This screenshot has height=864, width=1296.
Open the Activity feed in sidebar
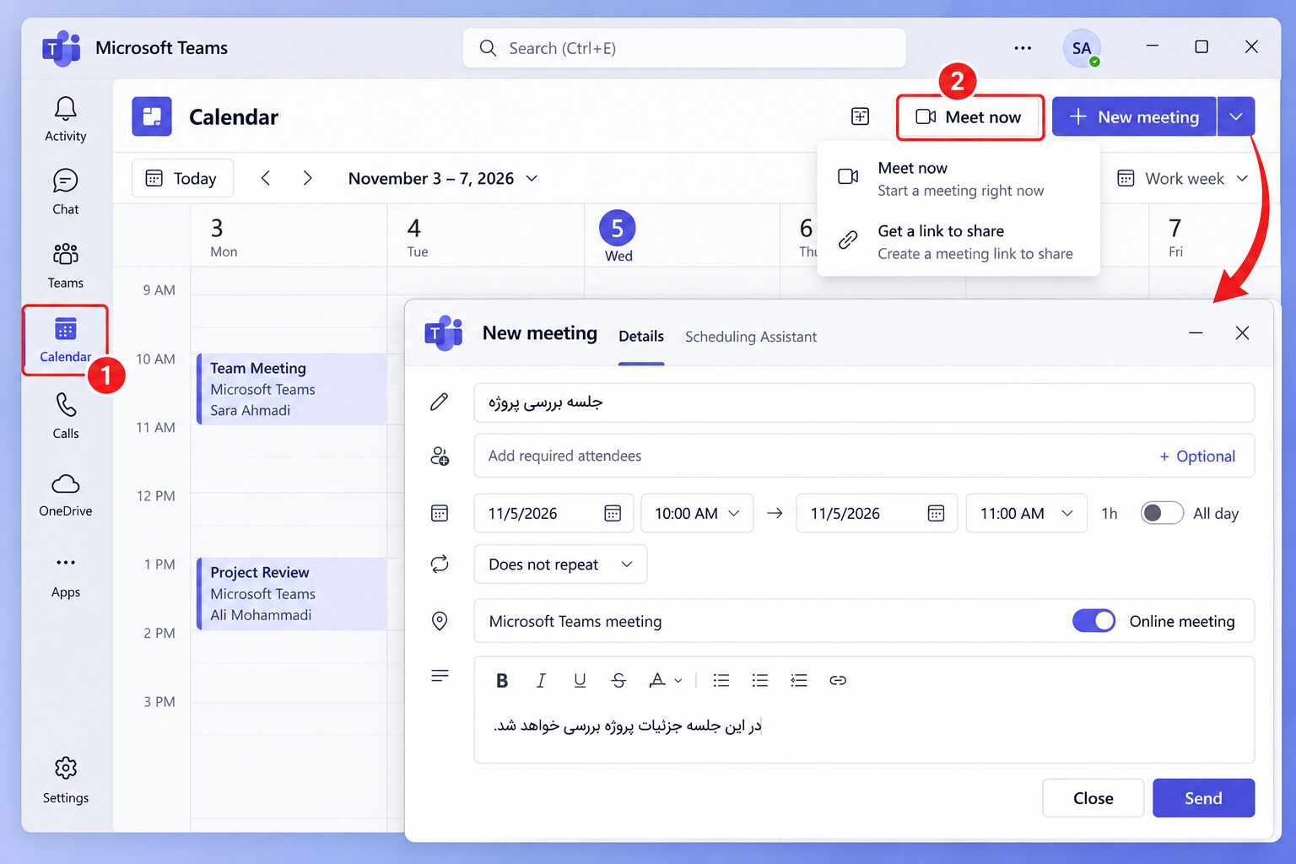pos(65,118)
